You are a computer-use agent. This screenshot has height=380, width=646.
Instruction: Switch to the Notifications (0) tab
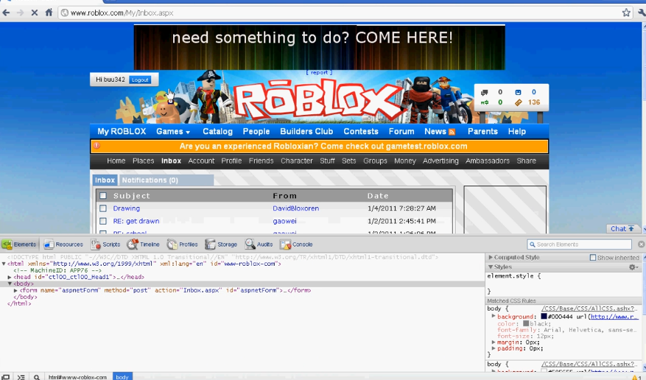(150, 180)
